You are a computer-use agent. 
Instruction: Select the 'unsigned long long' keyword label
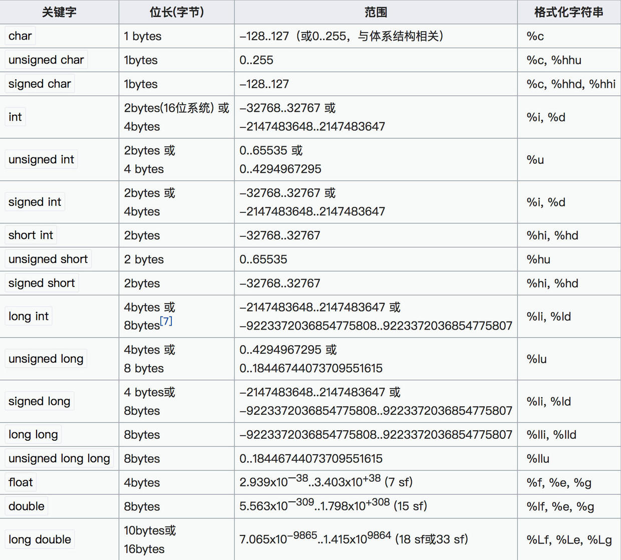tap(59, 458)
